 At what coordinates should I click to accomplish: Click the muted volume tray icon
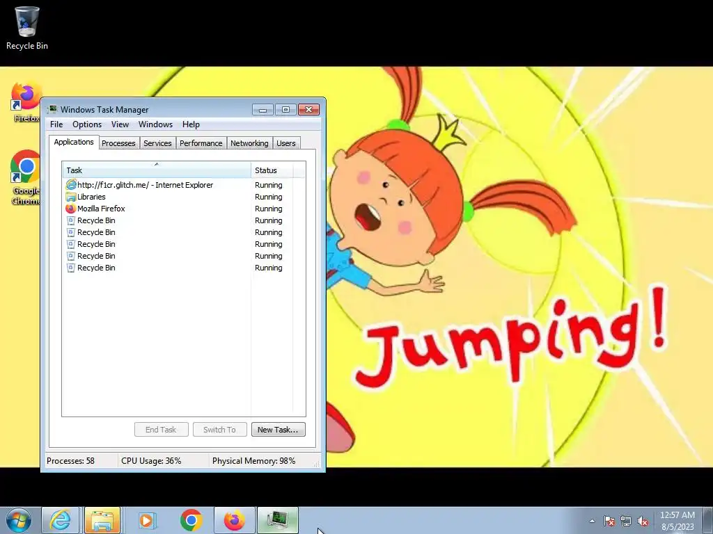tap(643, 521)
